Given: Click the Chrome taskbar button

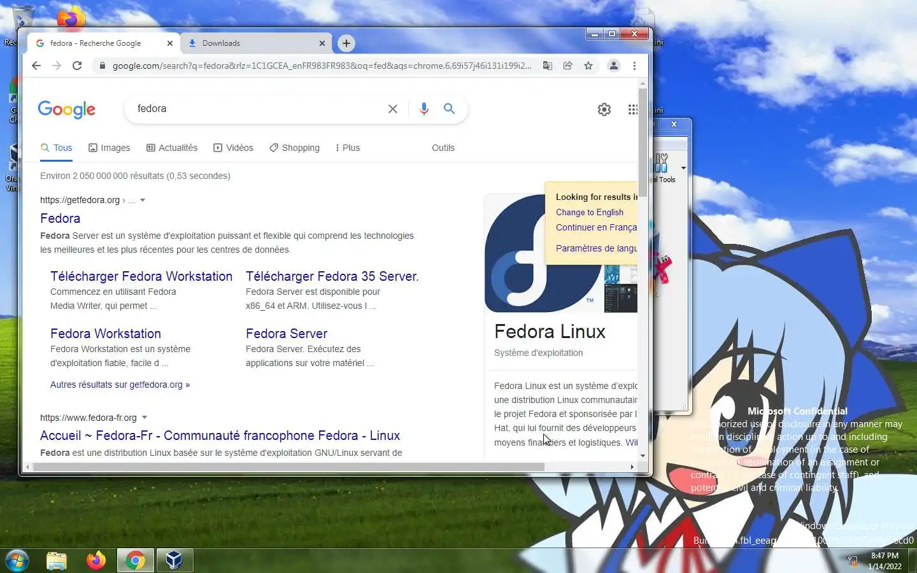Looking at the screenshot, I should 135,561.
